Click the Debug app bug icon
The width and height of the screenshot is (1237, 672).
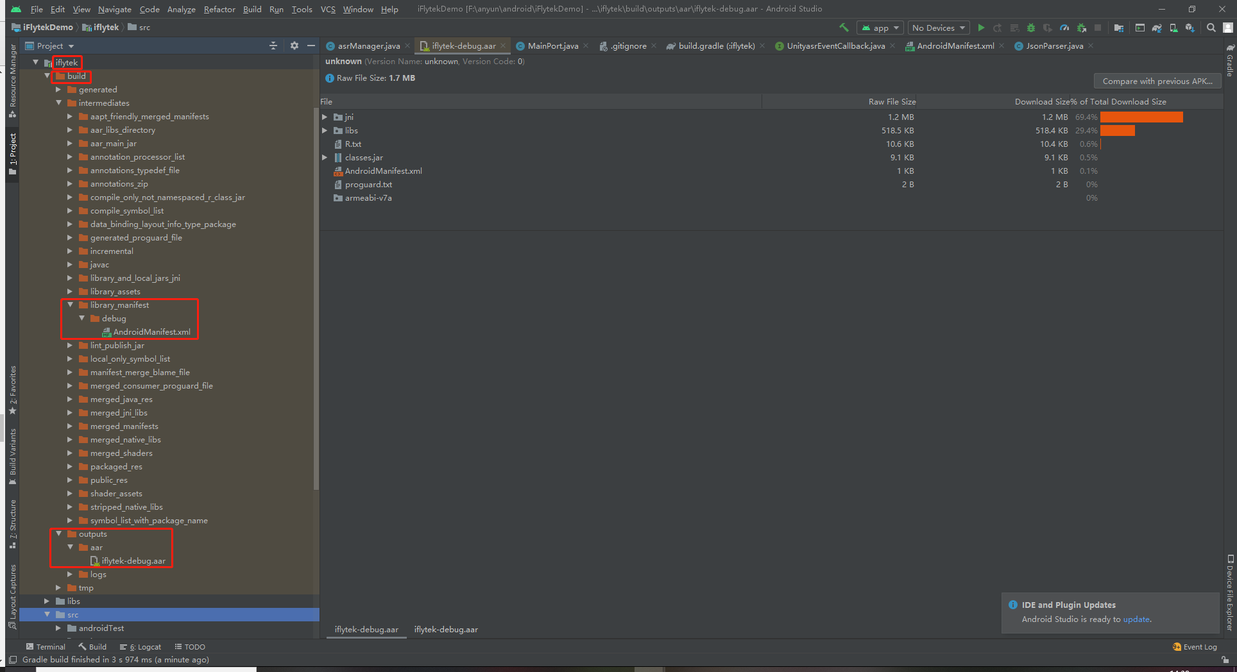coord(1031,28)
